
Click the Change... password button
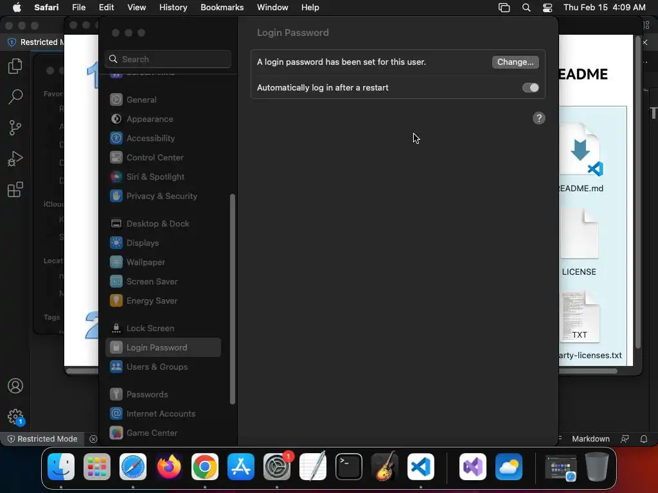(515, 62)
